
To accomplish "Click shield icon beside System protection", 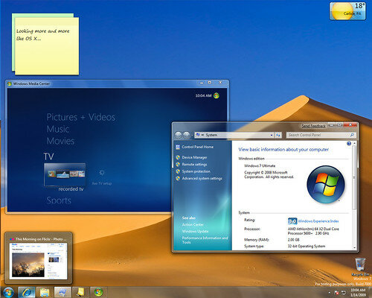I will [178, 171].
